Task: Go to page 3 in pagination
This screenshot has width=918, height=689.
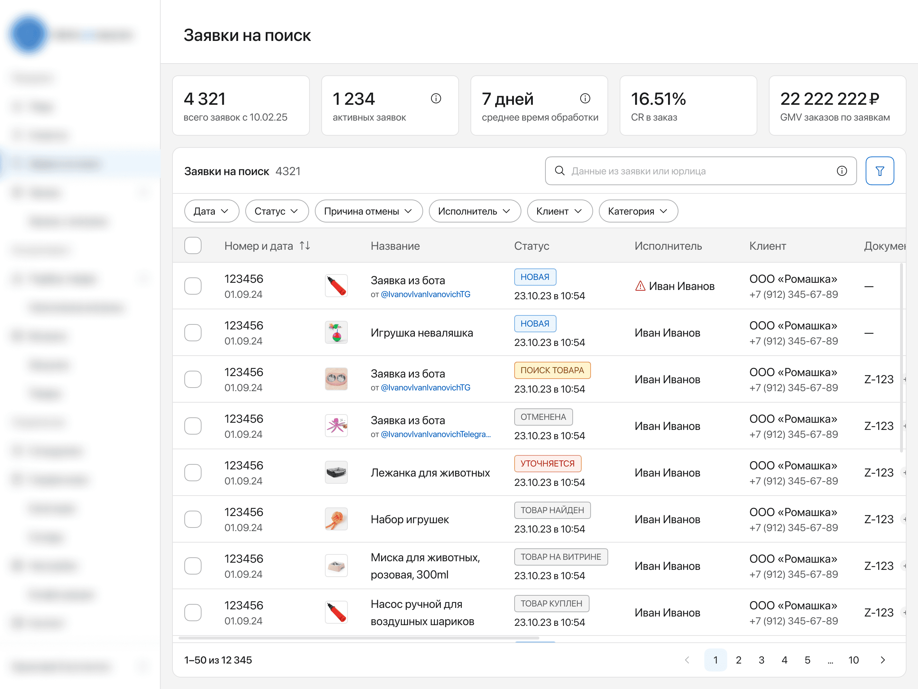Action: pyautogui.click(x=761, y=660)
